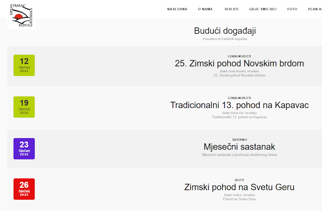Go to the Vijesti page
Screen dimensions: 322x213
(x=231, y=9)
